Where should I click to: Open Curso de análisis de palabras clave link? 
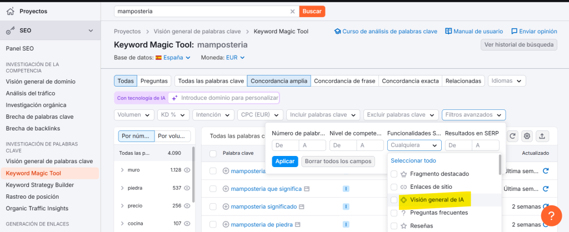[x=385, y=32]
